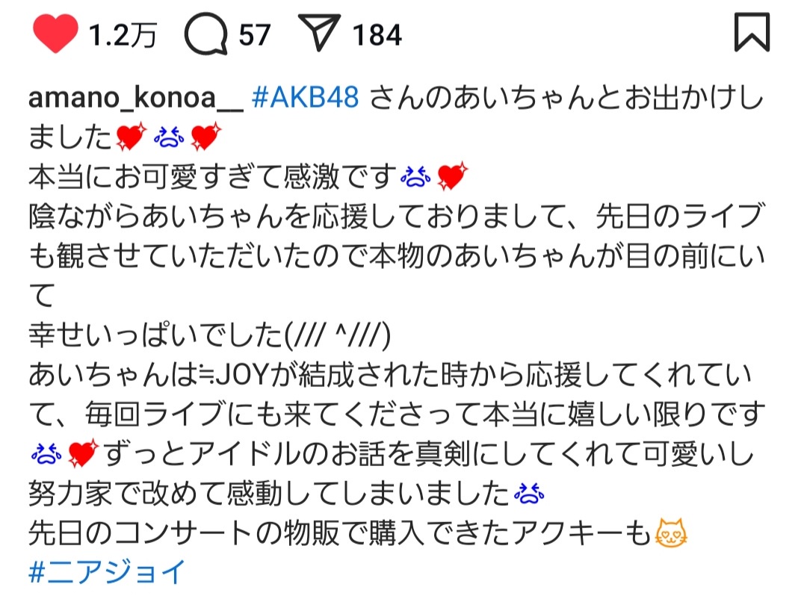Screen dimensions: 807x599
Task: Open the #AKB48 hashtag
Action: point(306,97)
